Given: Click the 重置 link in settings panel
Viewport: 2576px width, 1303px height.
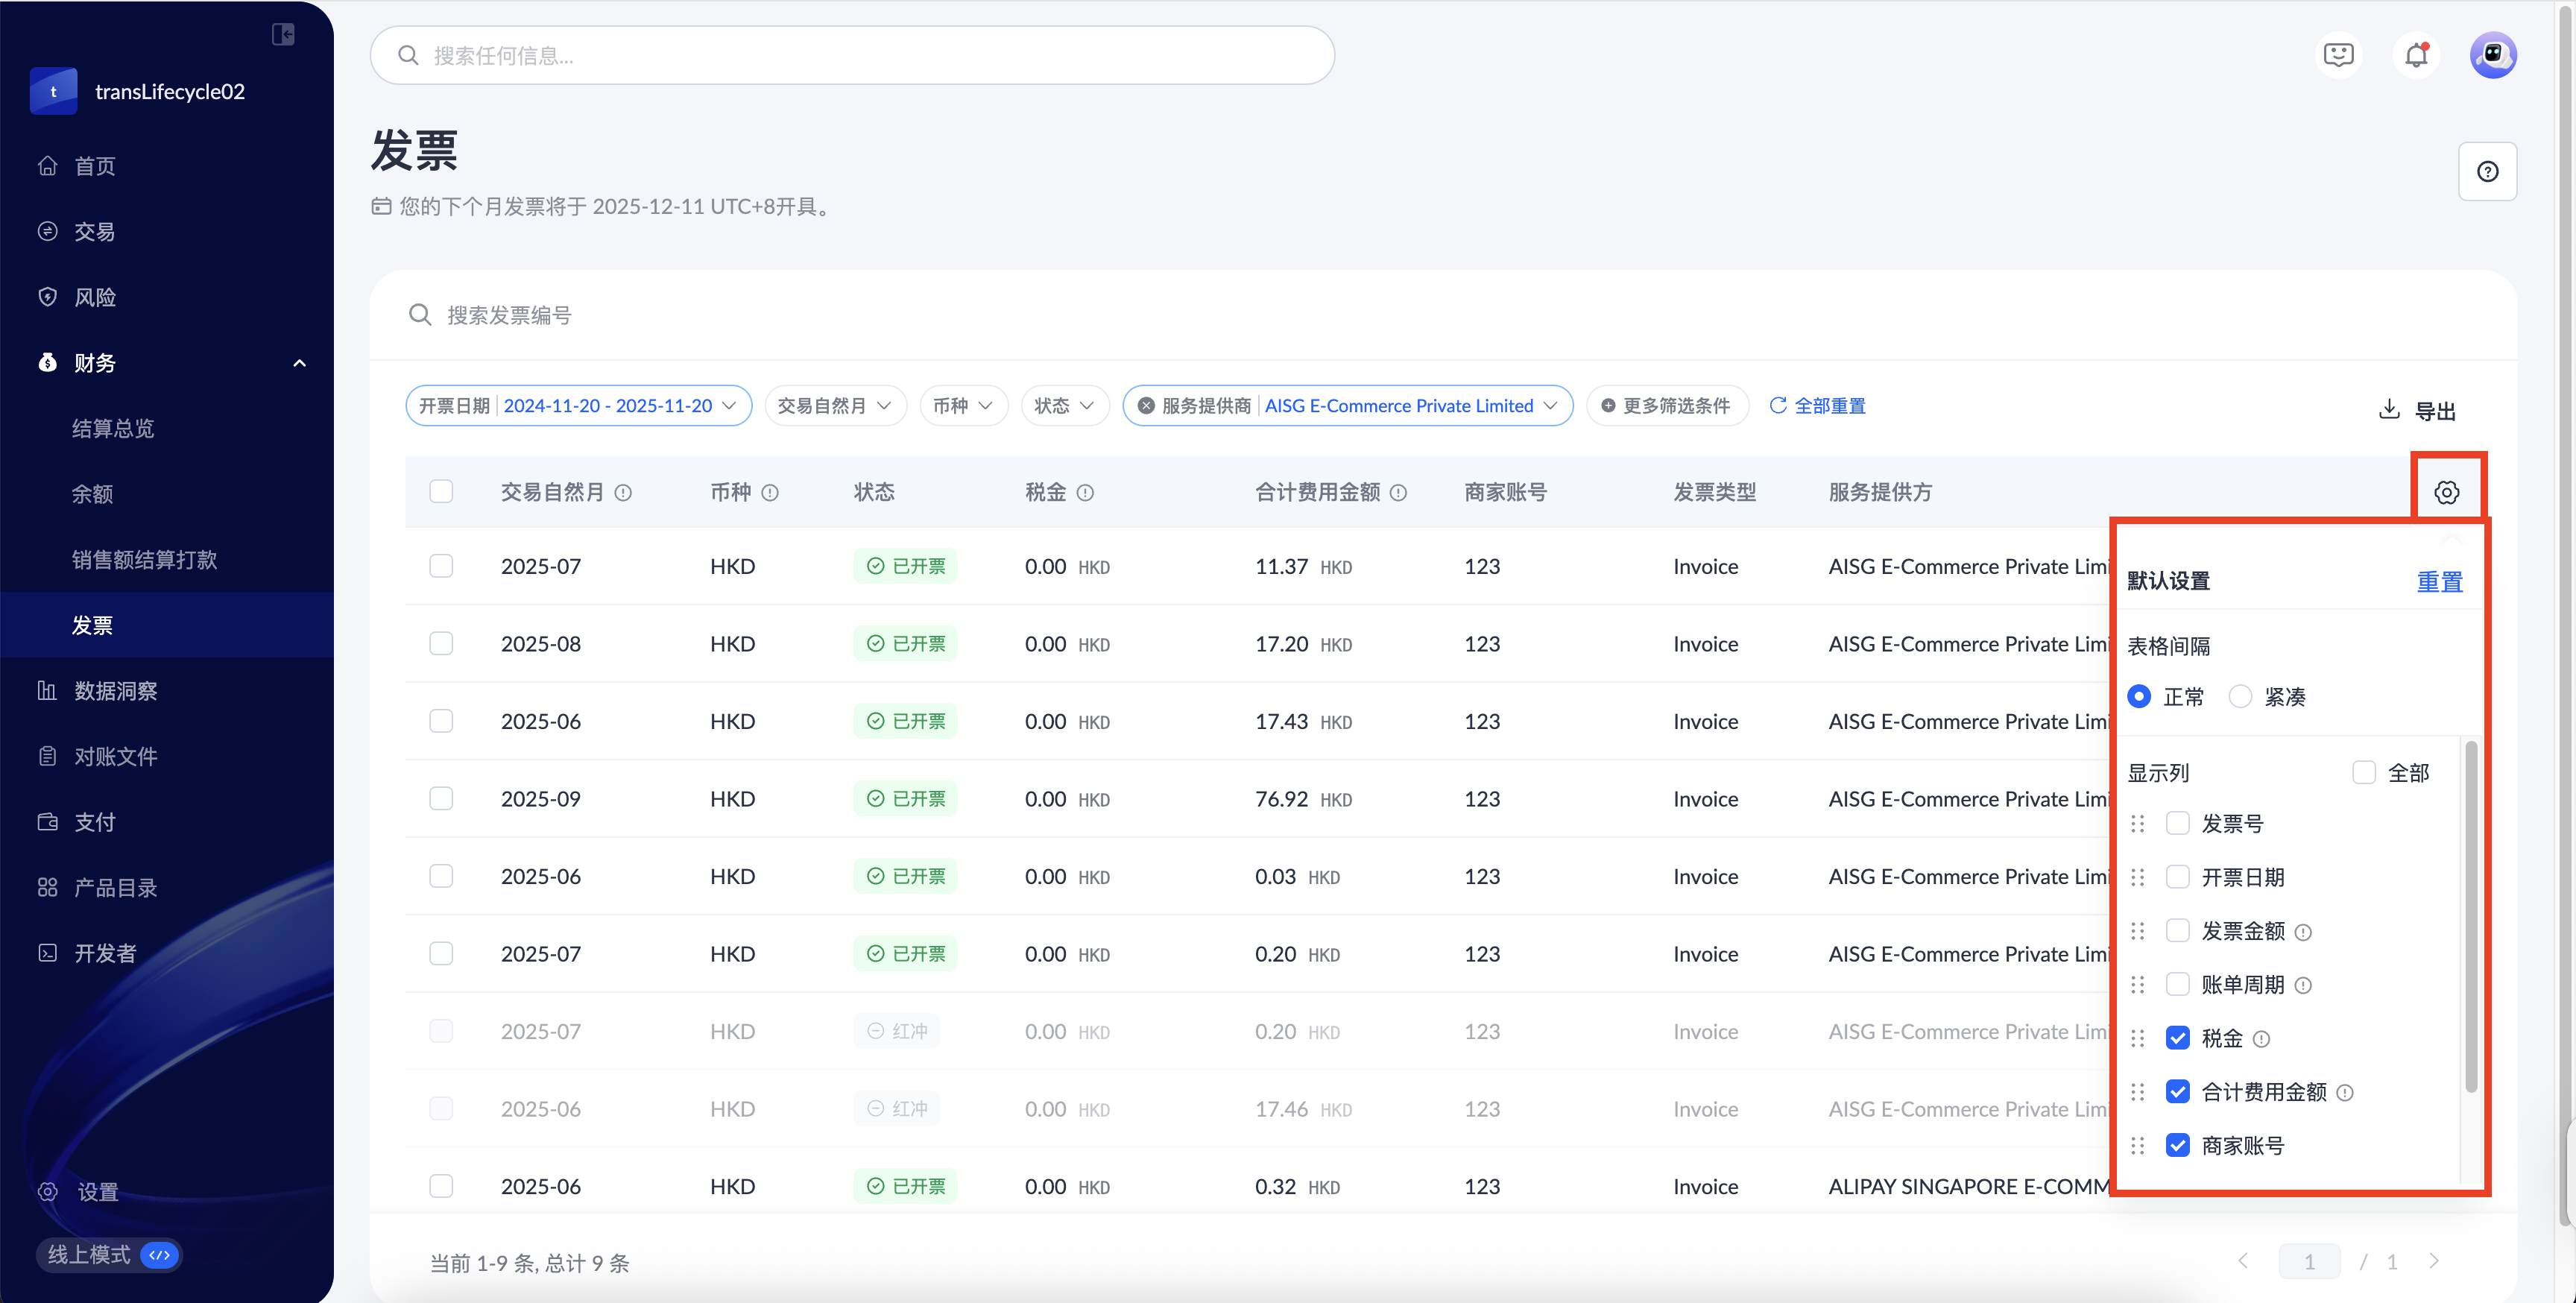Looking at the screenshot, I should point(2439,582).
